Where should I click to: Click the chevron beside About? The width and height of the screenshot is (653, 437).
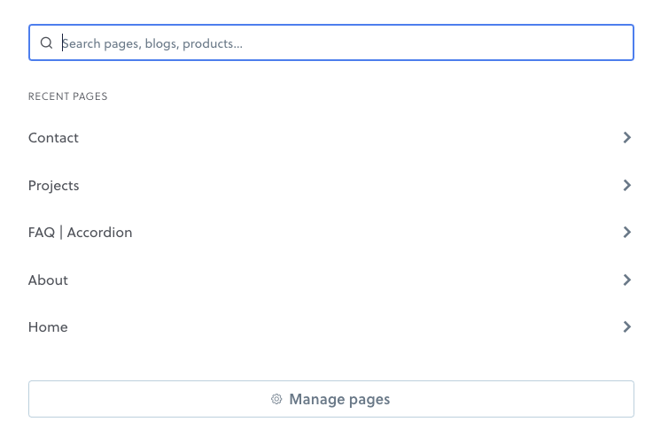(626, 280)
